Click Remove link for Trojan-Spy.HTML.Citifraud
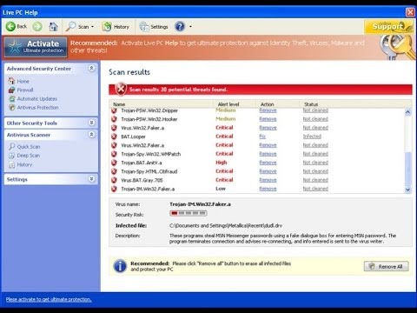 [268, 171]
